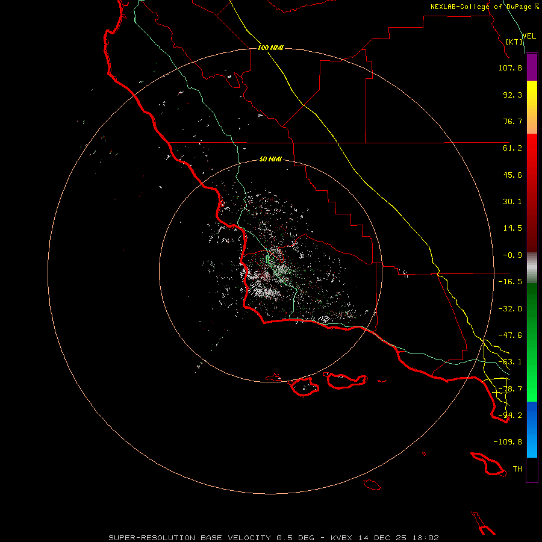Select the blue segment of velocity scale
The image size is (542, 542).
[532, 429]
